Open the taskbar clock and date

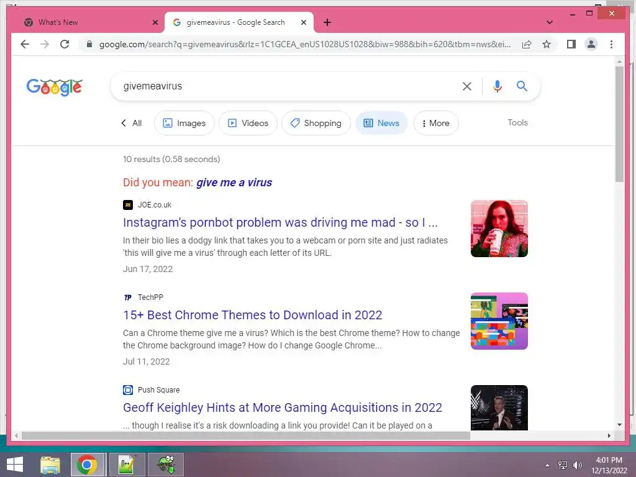(609, 465)
